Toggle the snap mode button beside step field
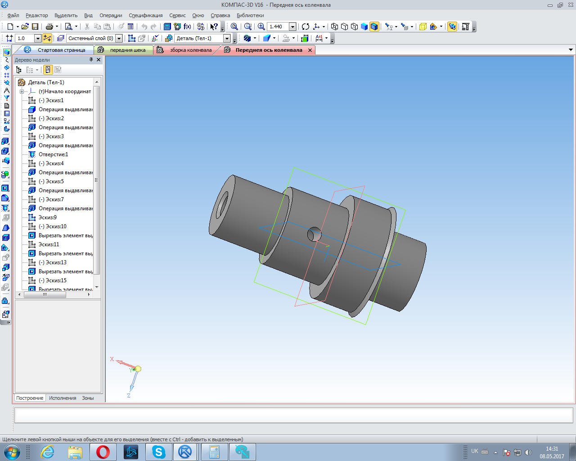Viewport: 576px width, 461px height. [x=47, y=38]
